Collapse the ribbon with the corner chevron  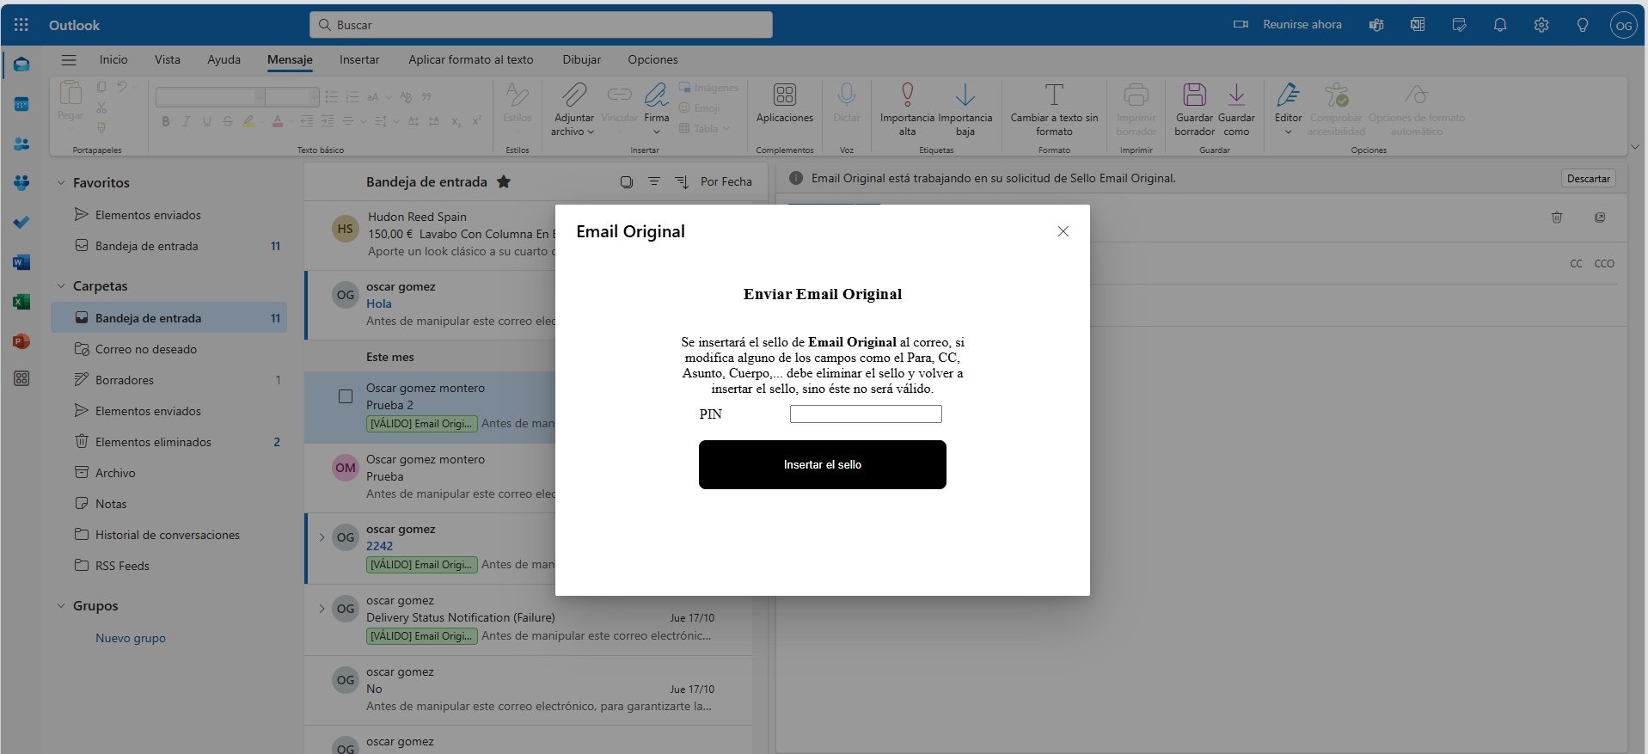coord(1635,147)
